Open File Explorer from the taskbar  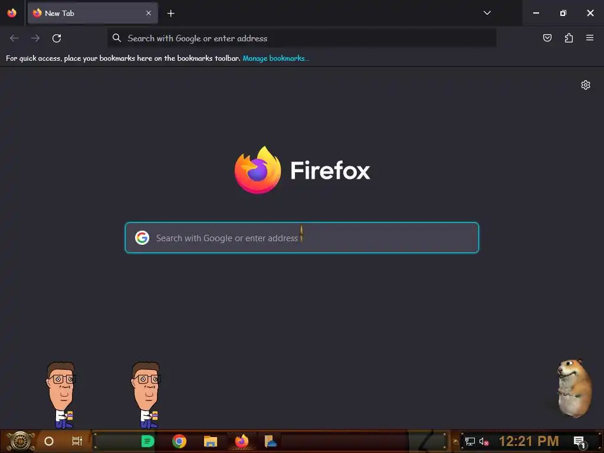click(211, 441)
